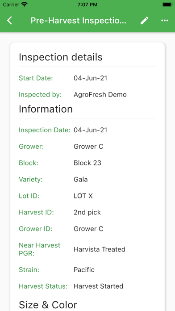The height and width of the screenshot is (311, 175).
Task: Tap the Gala variety value
Action: click(x=81, y=180)
